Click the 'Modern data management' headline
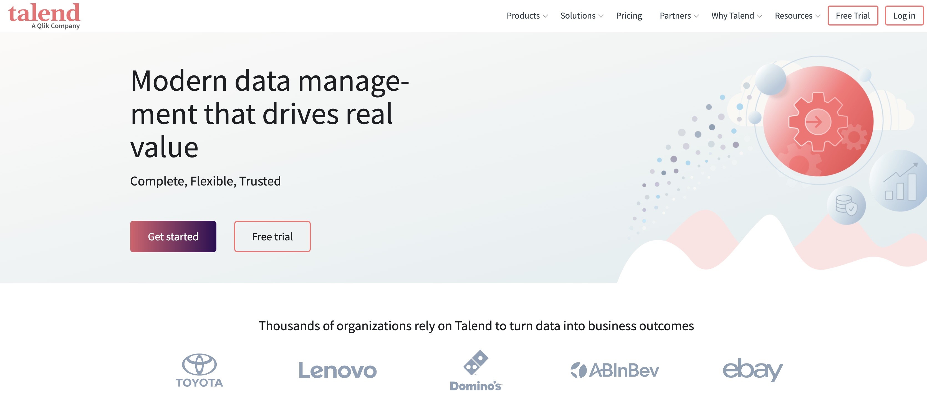 pyautogui.click(x=269, y=113)
